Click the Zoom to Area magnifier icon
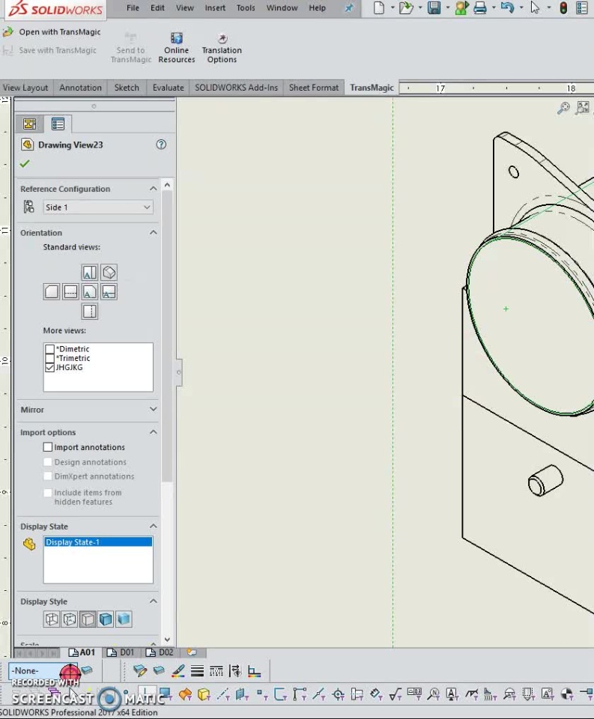Image resolution: width=594 pixels, height=719 pixels. coord(563,108)
